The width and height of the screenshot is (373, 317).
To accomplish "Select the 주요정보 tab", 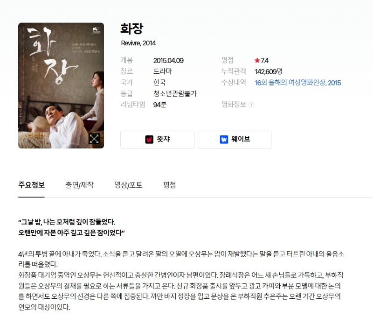I will coord(31,185).
